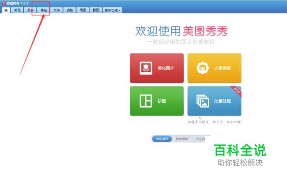Click the flower photo icon in 美化图片

tap(146, 68)
